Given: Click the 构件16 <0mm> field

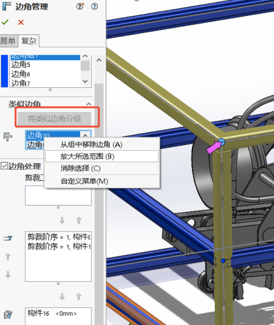Looking at the screenshot, I should [x=58, y=316].
